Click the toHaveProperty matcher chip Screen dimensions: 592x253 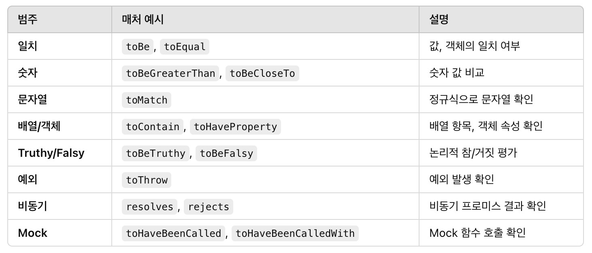tap(235, 126)
